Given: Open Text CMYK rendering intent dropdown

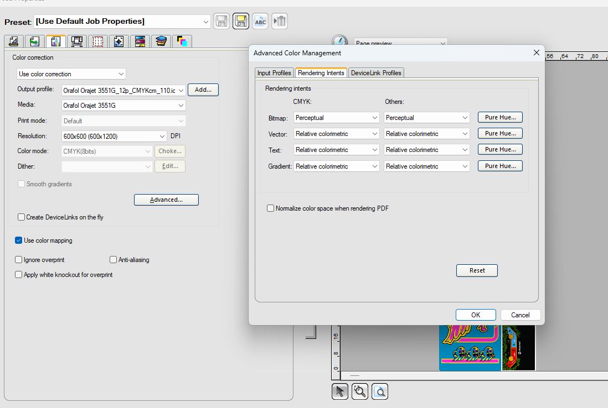Looking at the screenshot, I should (336, 150).
